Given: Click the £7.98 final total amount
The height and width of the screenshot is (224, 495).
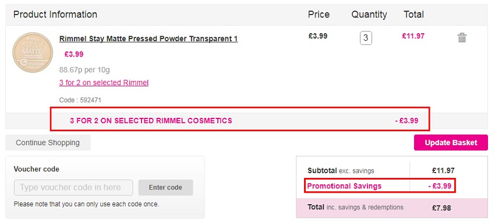Looking at the screenshot, I should coord(441,208).
